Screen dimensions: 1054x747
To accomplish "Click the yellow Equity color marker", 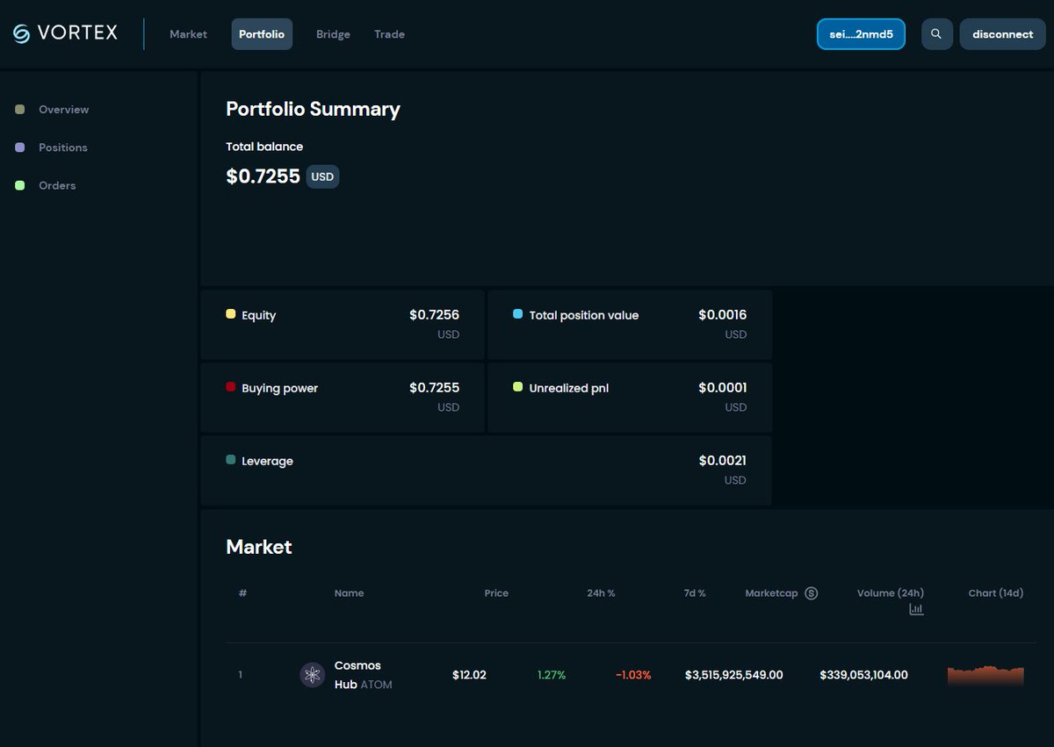I will tap(231, 313).
